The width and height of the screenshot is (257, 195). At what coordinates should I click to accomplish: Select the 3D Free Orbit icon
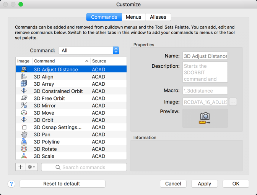pyautogui.click(x=24, y=98)
